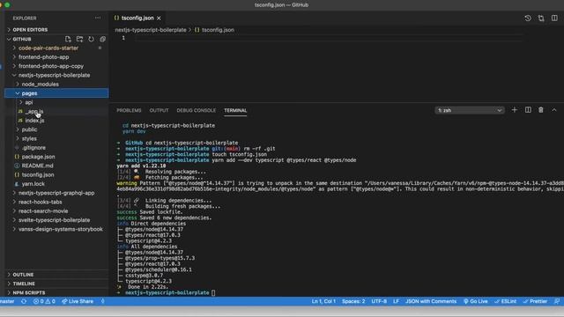Screen dimensions: 564x317
Task: Open the _app.js file
Action: 33,112
